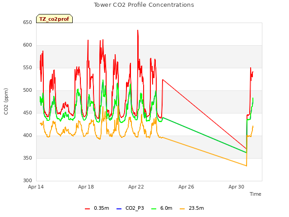This screenshot has width=289, height=217.
Task: Click the 500 y-axis tick label
Action: (x=28, y=90)
